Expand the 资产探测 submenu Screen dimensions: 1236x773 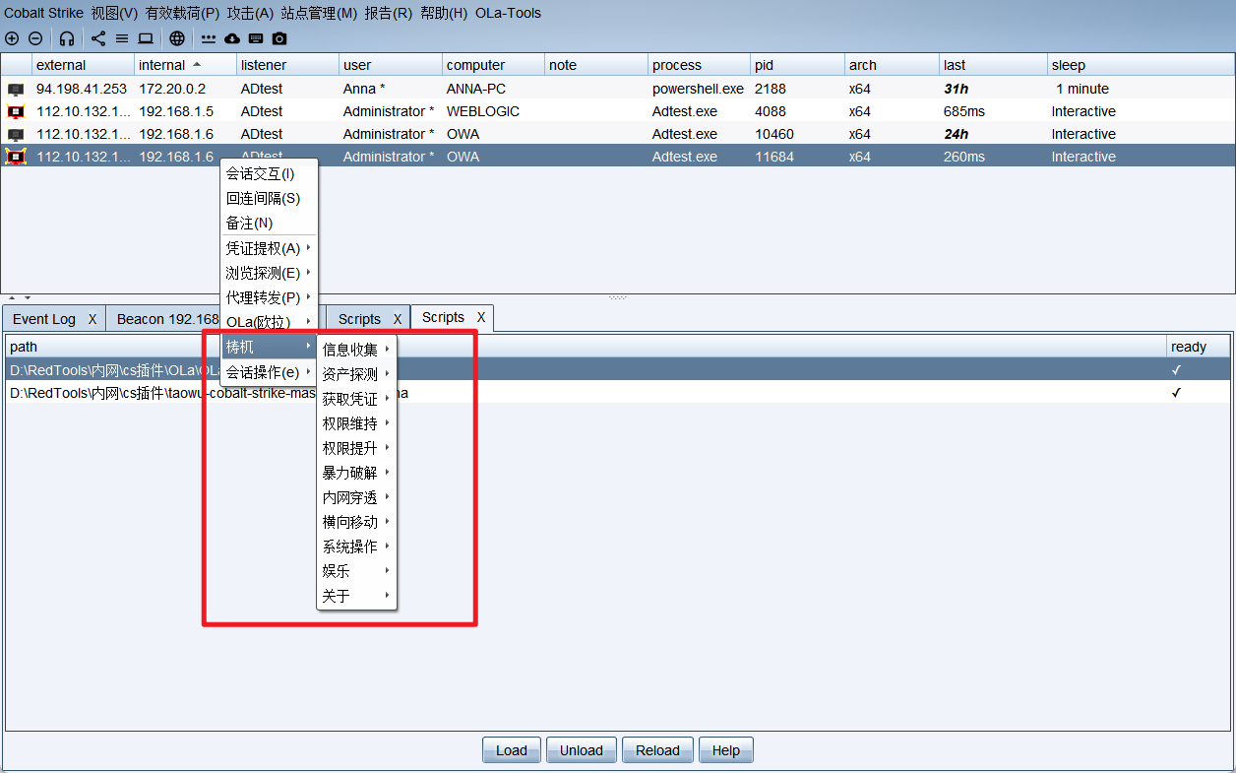[356, 374]
